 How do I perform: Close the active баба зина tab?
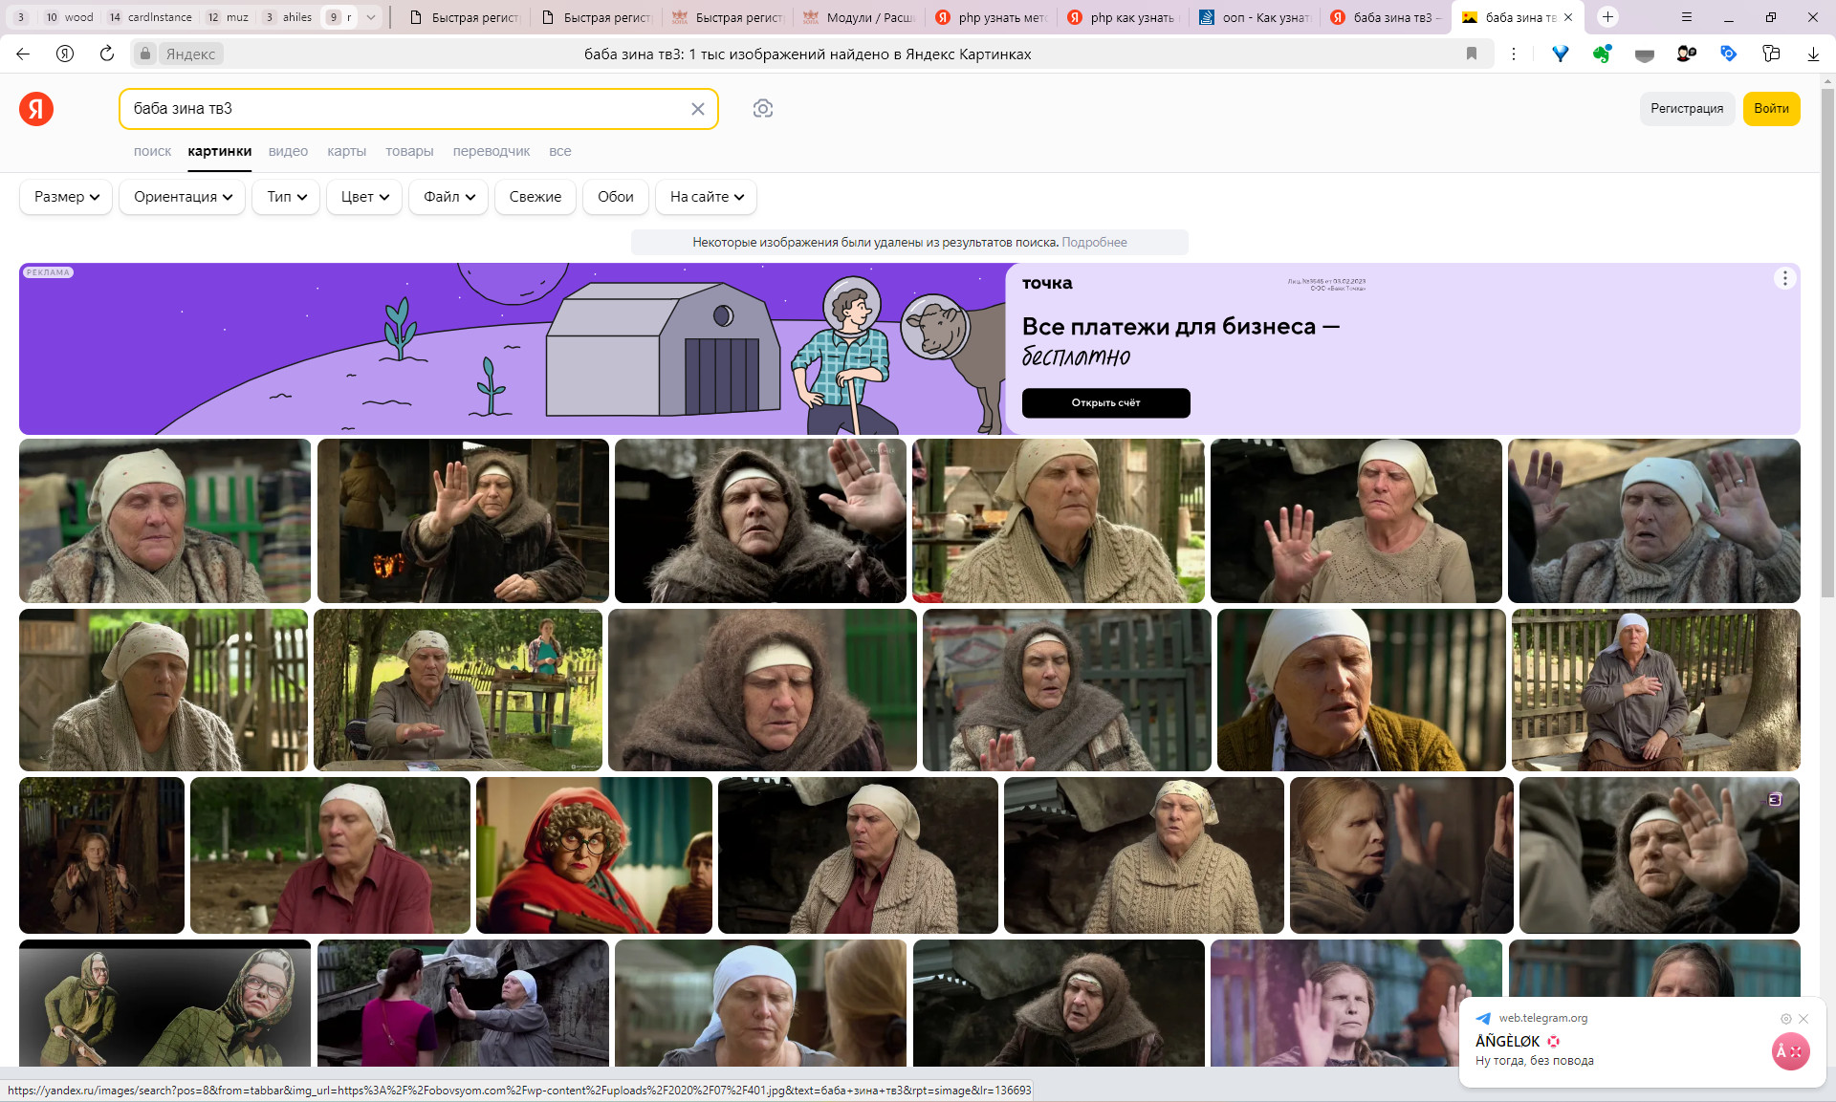tap(1568, 17)
